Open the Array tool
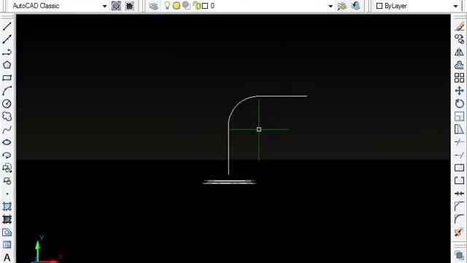The height and width of the screenshot is (263, 467). click(459, 78)
